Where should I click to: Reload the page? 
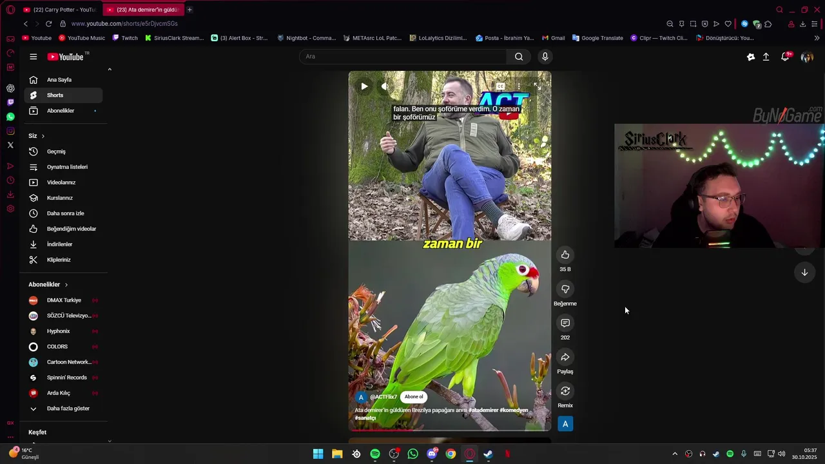tap(48, 24)
